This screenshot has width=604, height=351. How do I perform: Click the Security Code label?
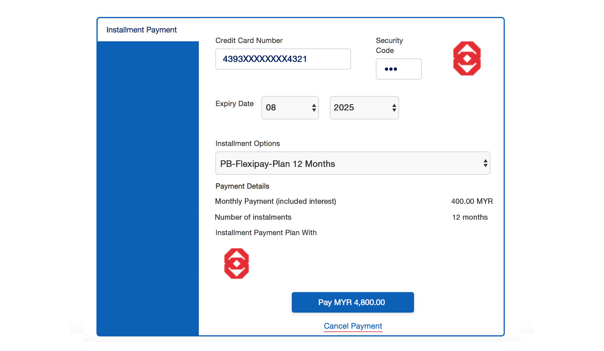(x=390, y=45)
